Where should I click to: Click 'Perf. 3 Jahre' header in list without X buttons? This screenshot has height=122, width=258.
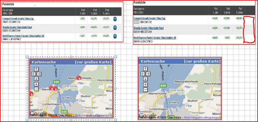(227, 10)
